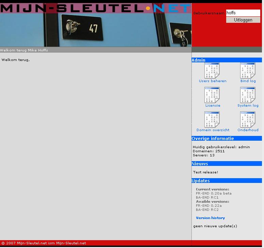Viewport: 264px width, 248px height.
Task: Click the Uitloggen button
Action: [x=243, y=20]
